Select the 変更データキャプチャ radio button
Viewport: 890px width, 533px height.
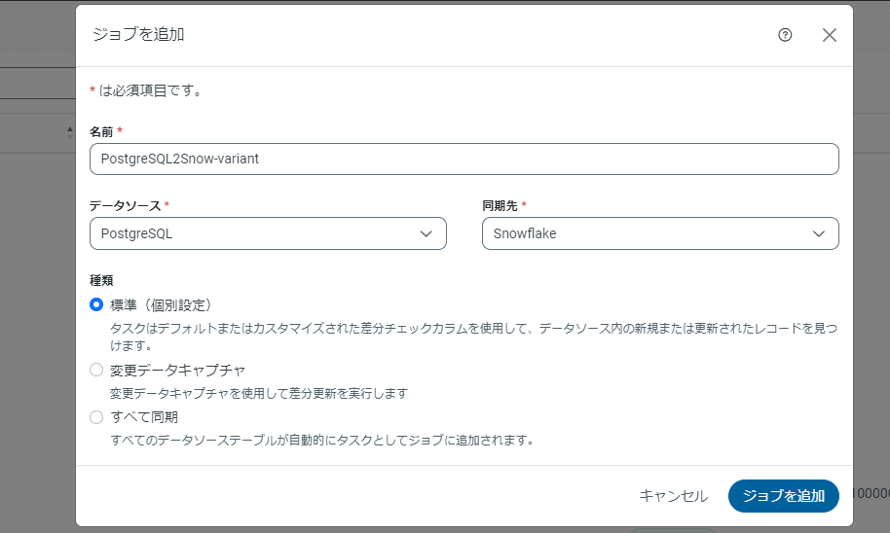pos(96,370)
